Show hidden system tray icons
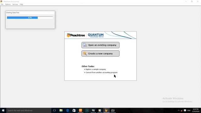 point(179,110)
